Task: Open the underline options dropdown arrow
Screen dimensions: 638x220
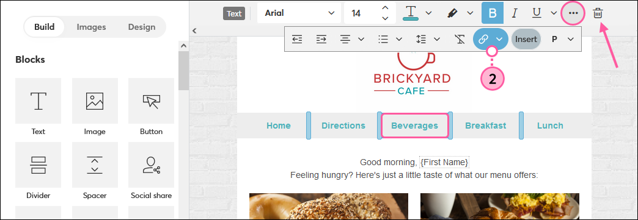Action: (x=554, y=13)
